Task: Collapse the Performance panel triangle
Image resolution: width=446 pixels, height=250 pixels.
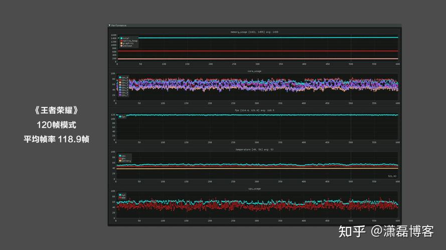Action: pos(109,25)
